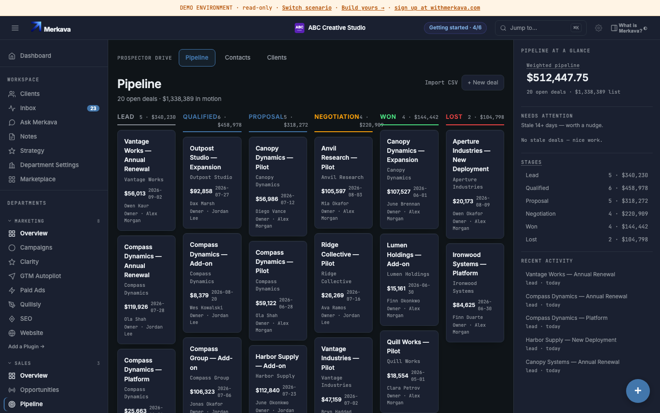Click the Switch scenario link
This screenshot has width=660, height=413.
coord(307,8)
